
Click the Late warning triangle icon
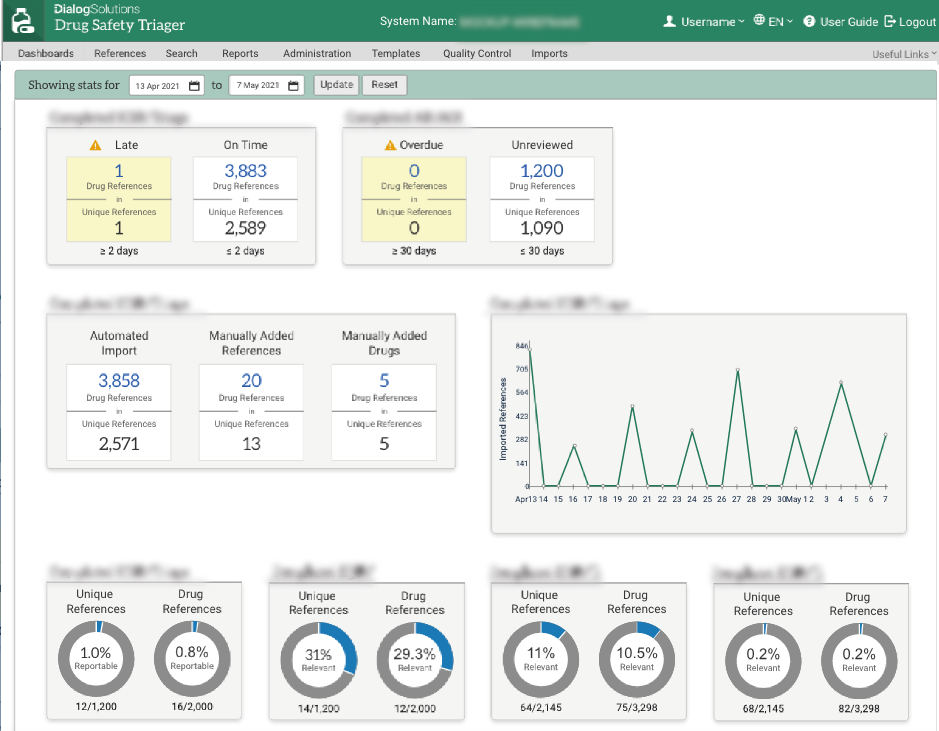(95, 145)
